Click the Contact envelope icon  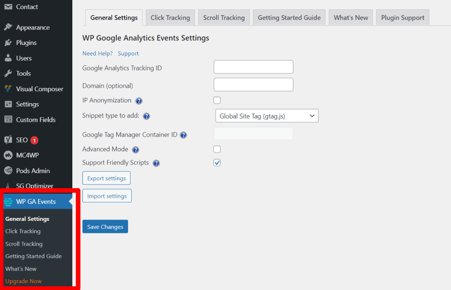coord(8,6)
